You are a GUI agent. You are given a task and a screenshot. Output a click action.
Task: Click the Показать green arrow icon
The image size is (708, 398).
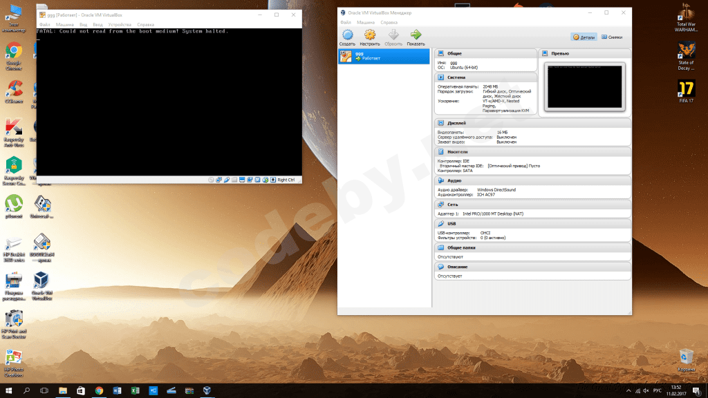pyautogui.click(x=416, y=35)
